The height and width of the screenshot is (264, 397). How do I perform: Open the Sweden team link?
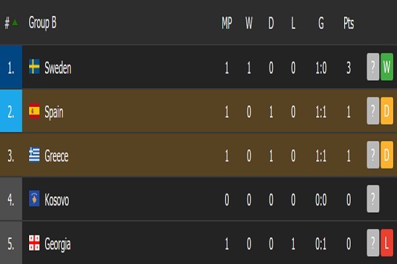(58, 67)
